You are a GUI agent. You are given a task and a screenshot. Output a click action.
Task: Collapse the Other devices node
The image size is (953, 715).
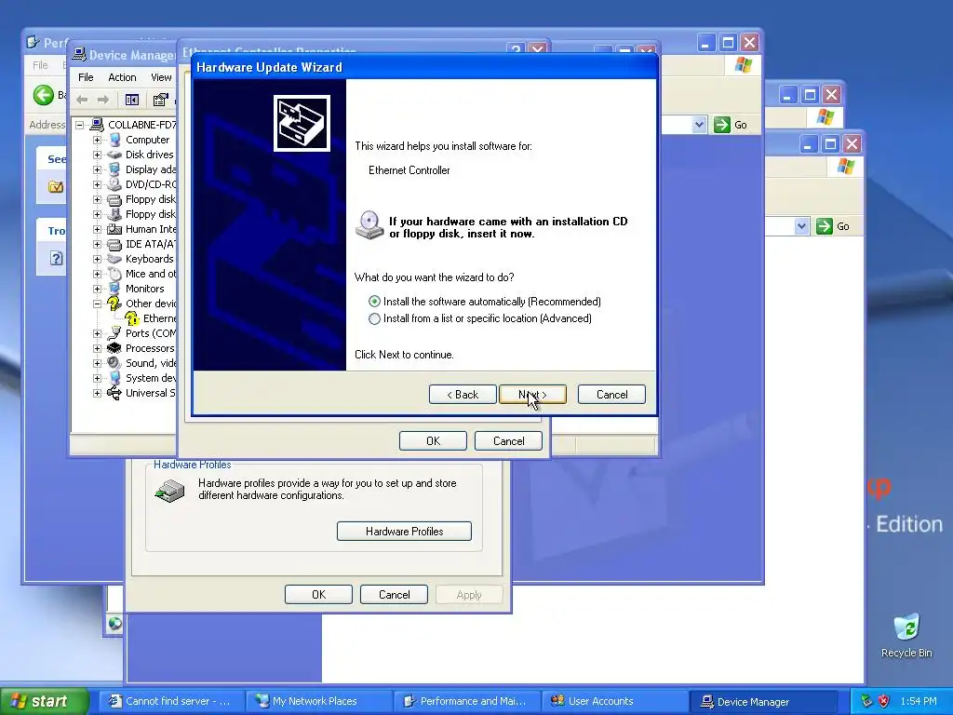point(97,304)
